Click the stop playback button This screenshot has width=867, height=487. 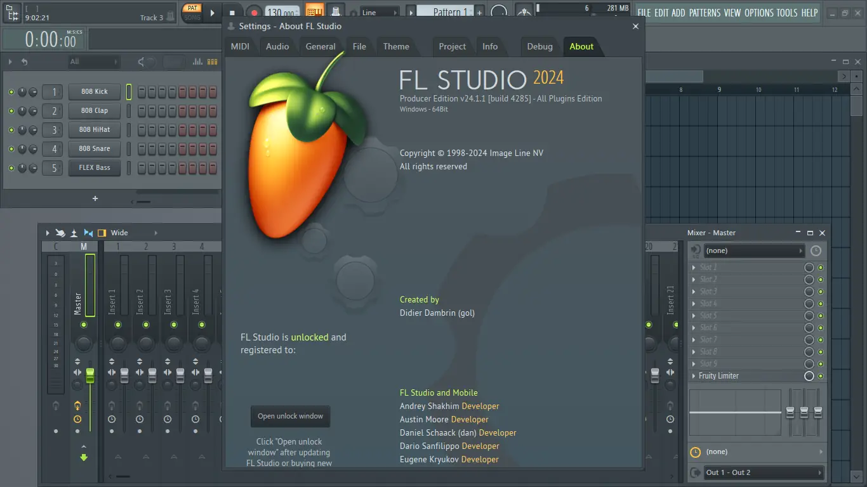(232, 13)
